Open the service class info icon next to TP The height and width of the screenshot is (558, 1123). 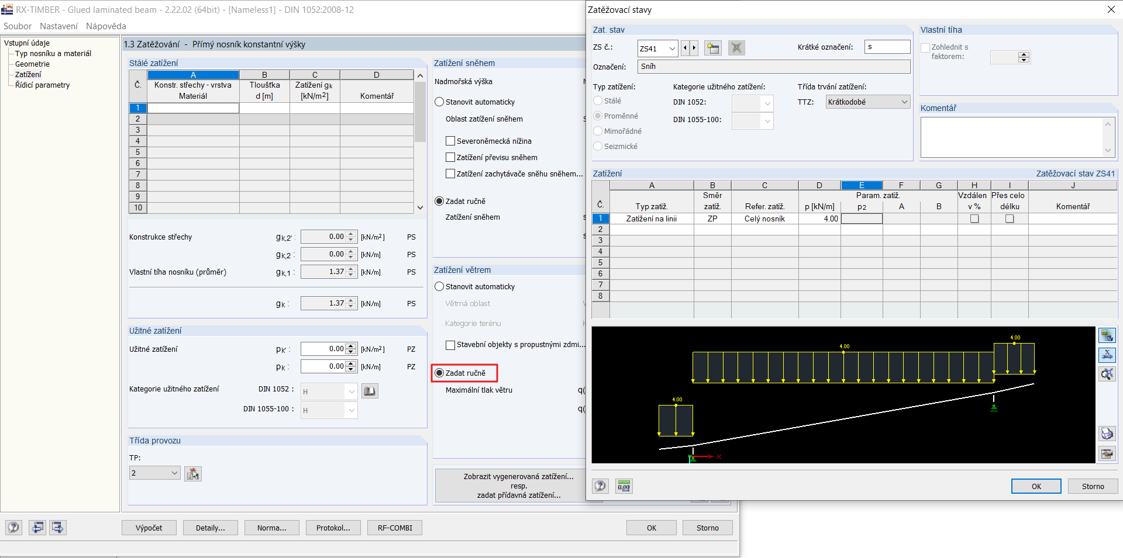pos(193,474)
